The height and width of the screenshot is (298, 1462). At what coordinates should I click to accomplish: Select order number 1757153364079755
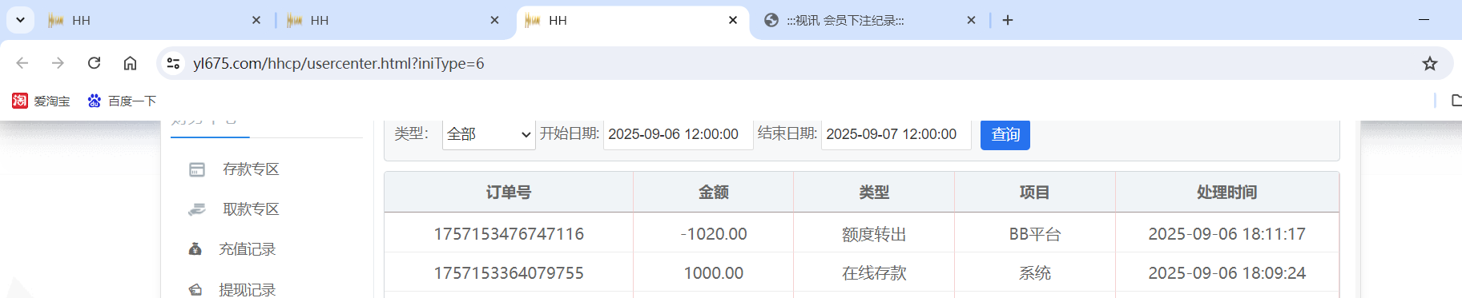[x=509, y=273]
